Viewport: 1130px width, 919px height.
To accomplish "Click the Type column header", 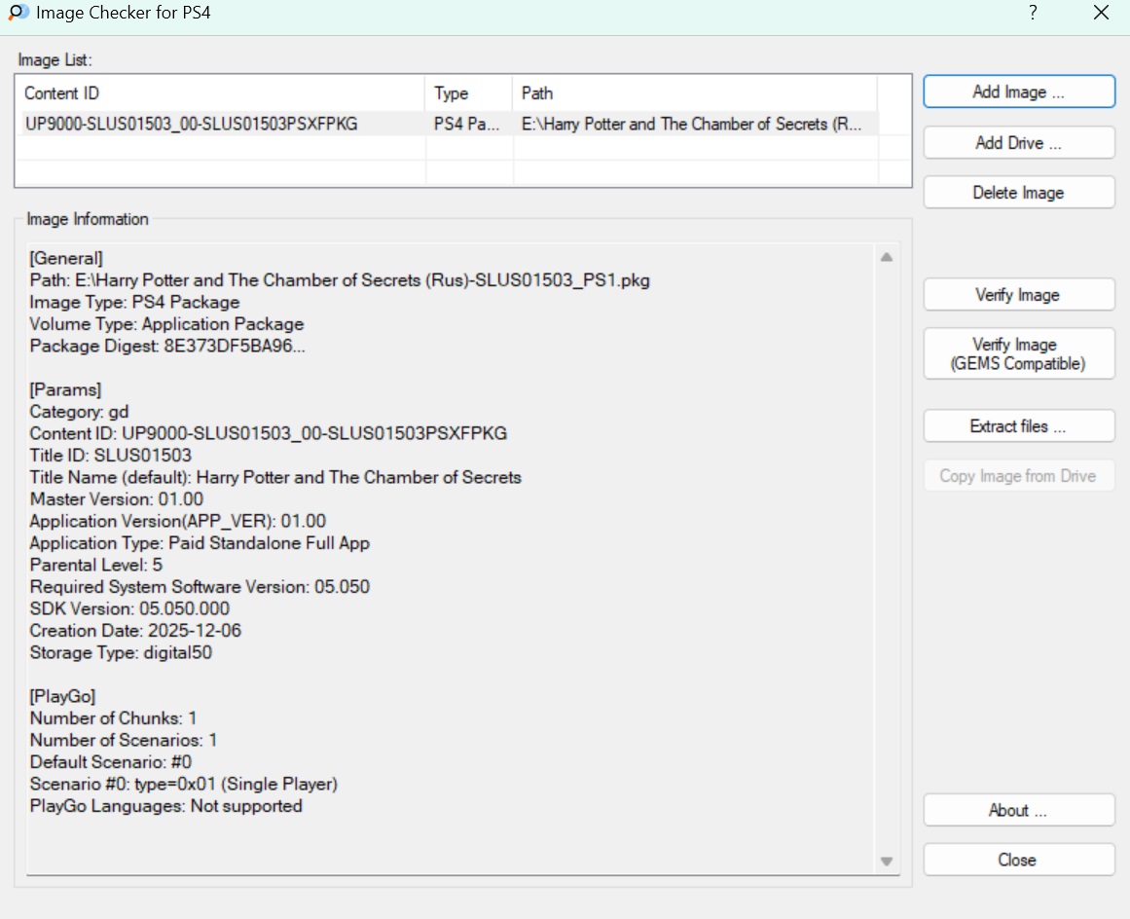I will pyautogui.click(x=468, y=93).
